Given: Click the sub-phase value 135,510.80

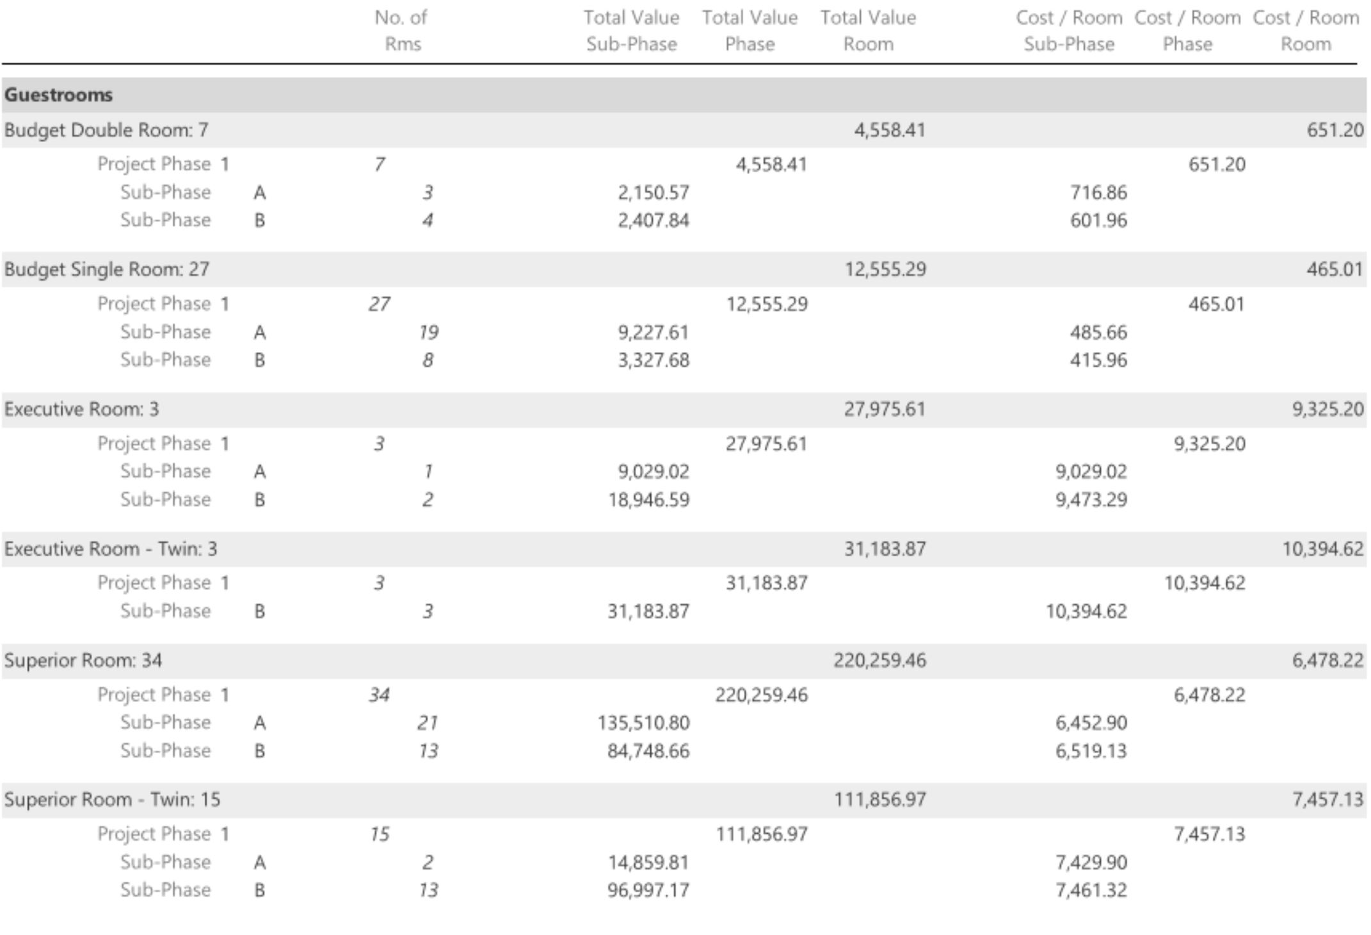Looking at the screenshot, I should [643, 723].
